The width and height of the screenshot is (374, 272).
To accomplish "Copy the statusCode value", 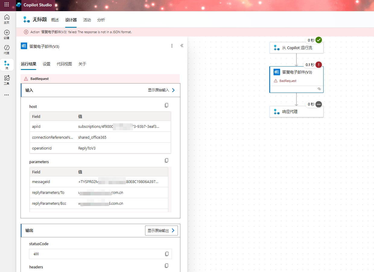I will pyautogui.click(x=167, y=254).
